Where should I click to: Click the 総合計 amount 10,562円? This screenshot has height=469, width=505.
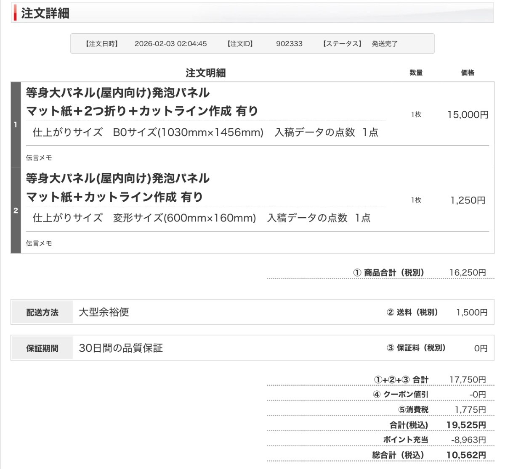(x=466, y=455)
